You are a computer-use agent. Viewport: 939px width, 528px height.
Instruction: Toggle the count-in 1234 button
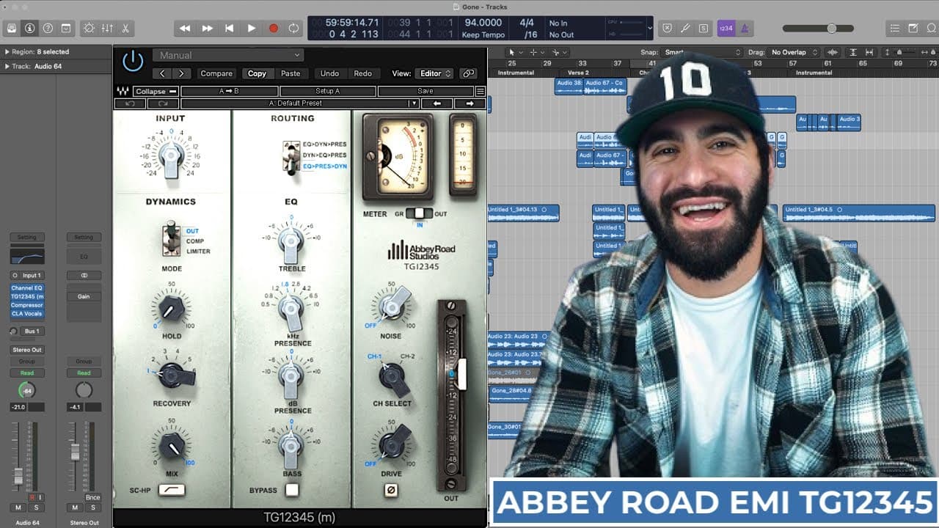[x=726, y=29]
